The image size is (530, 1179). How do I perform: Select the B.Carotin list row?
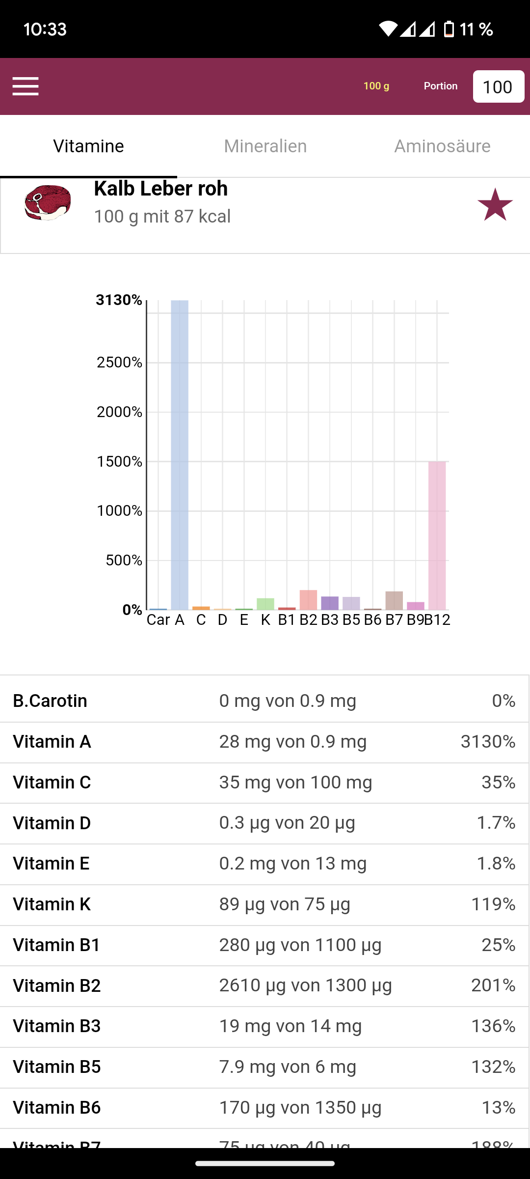click(265, 701)
